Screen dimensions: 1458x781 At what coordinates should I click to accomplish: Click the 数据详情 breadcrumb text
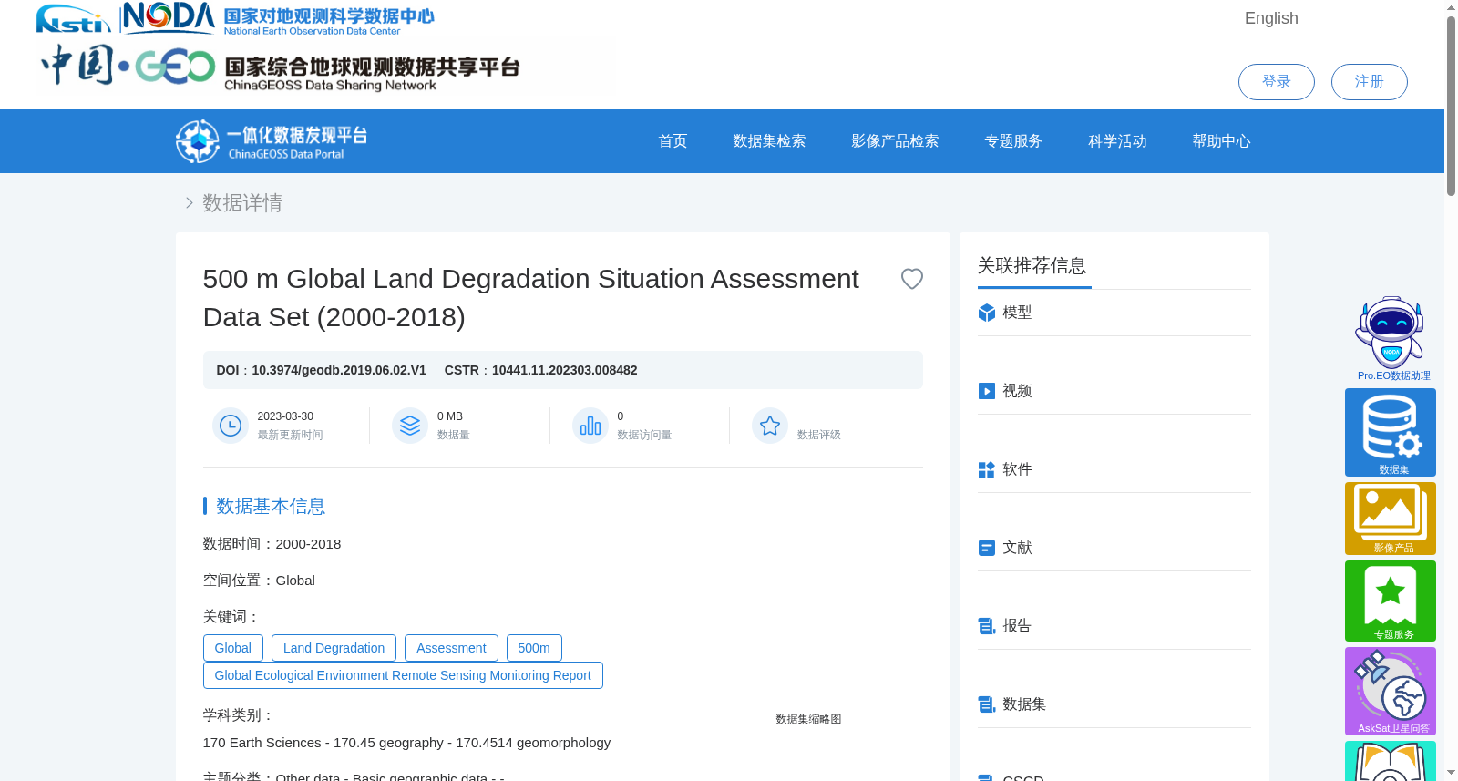pyautogui.click(x=242, y=203)
